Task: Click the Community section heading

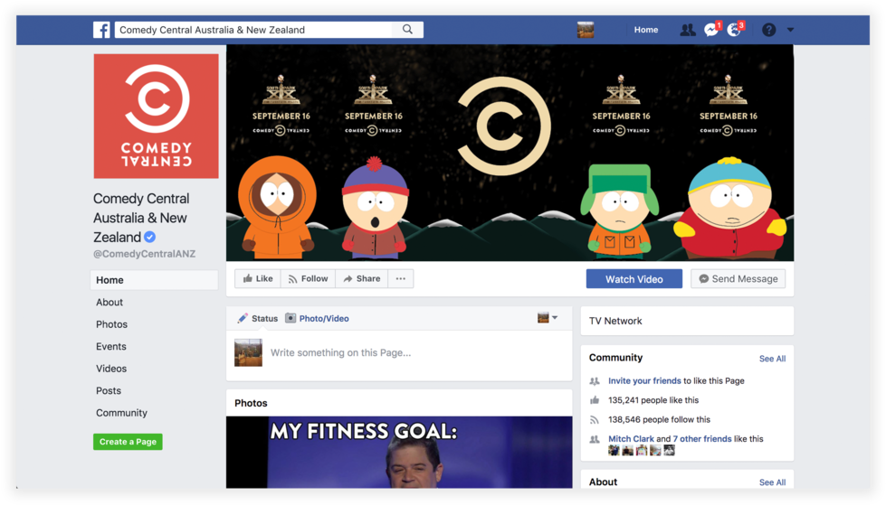Action: point(615,358)
